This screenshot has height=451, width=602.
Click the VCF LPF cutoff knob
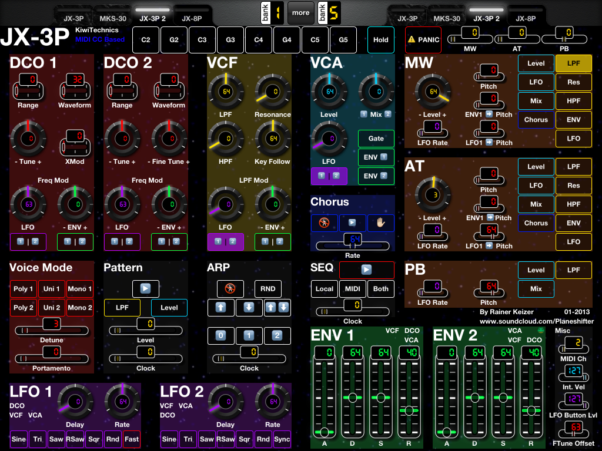226,92
